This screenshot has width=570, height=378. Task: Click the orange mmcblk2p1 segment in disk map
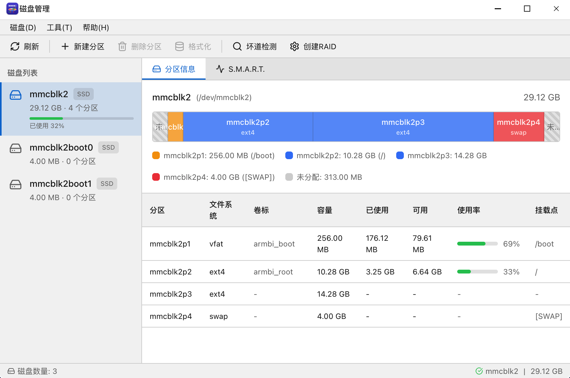pyautogui.click(x=175, y=127)
